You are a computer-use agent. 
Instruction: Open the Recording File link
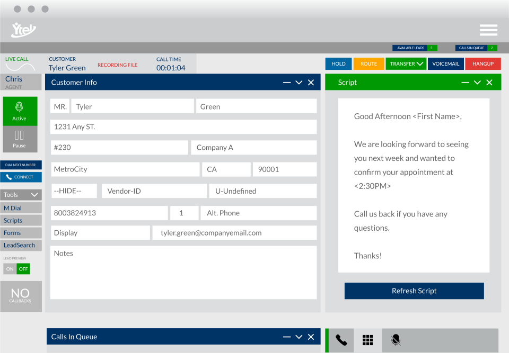pos(118,64)
